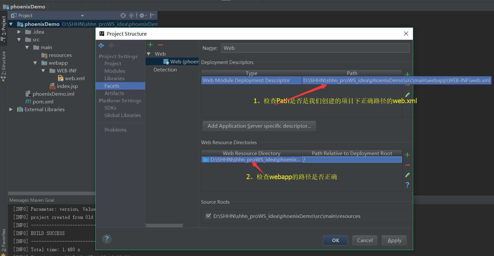This screenshot has width=494, height=256.
Task: Click the OK button
Action: click(335, 240)
